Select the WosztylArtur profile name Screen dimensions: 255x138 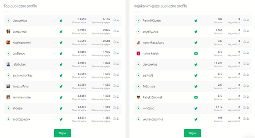[x=21, y=86]
